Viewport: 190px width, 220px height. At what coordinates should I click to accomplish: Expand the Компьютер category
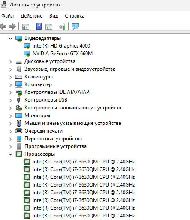click(x=10, y=85)
